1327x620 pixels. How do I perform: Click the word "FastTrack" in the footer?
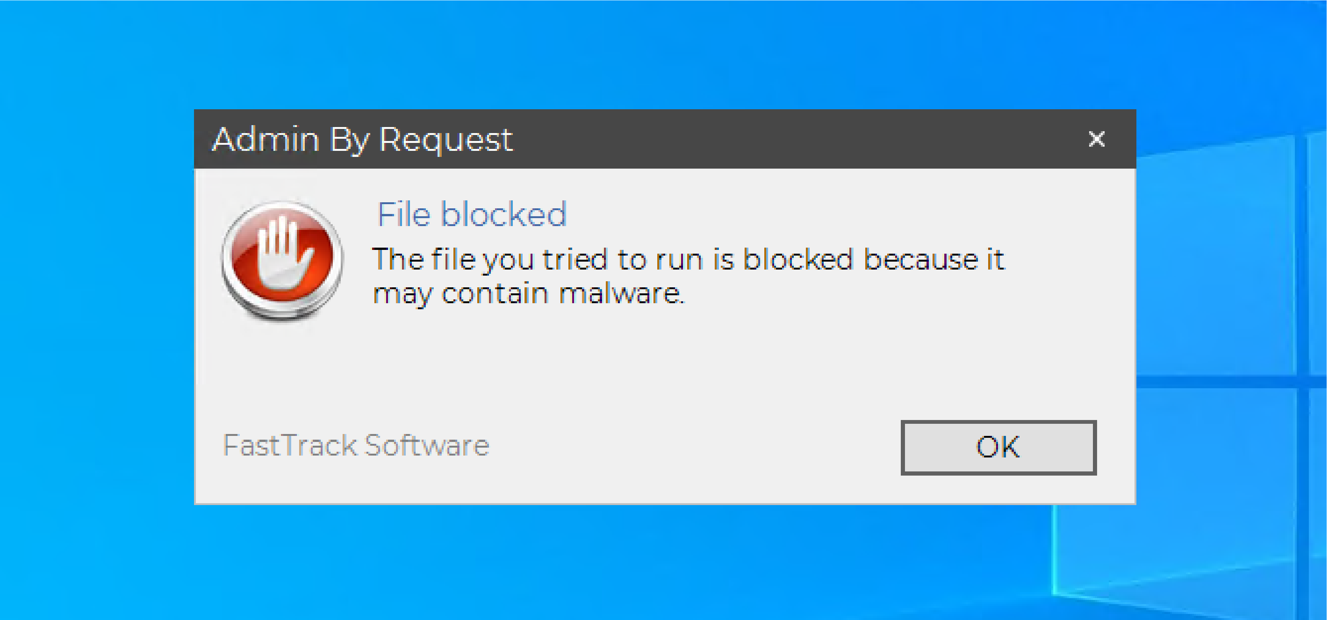click(x=290, y=445)
